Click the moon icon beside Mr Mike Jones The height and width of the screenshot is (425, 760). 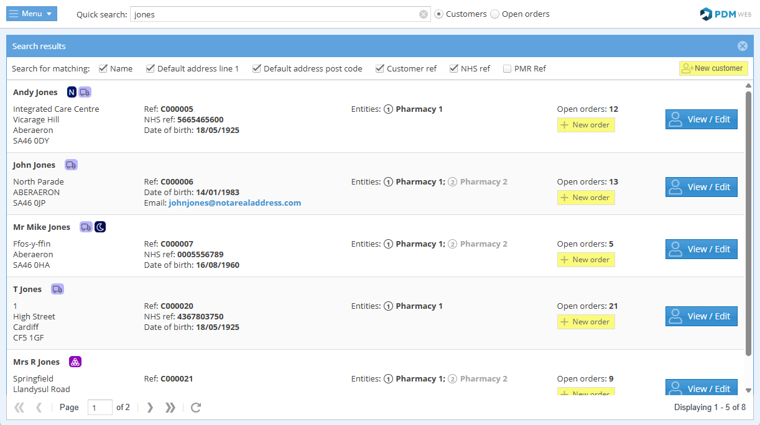point(100,227)
